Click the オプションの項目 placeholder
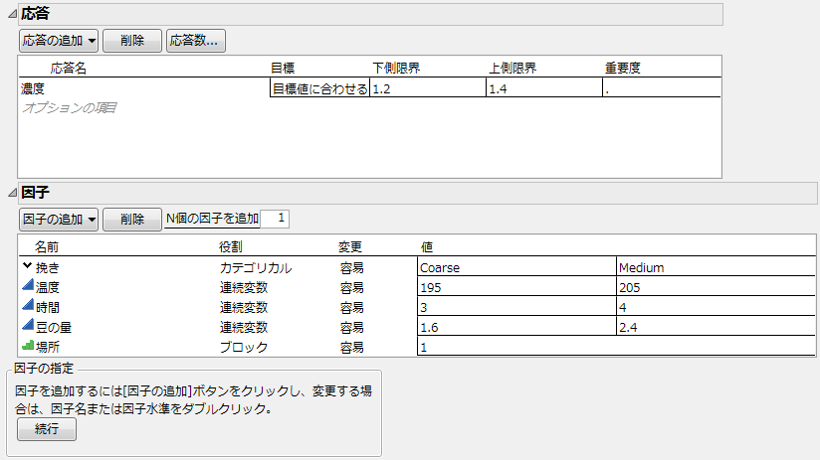 tap(69, 108)
